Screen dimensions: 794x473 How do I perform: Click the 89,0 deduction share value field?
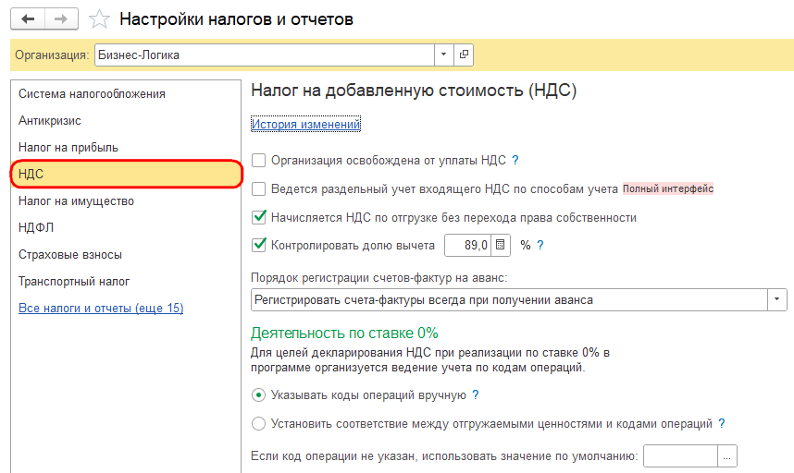(x=468, y=245)
